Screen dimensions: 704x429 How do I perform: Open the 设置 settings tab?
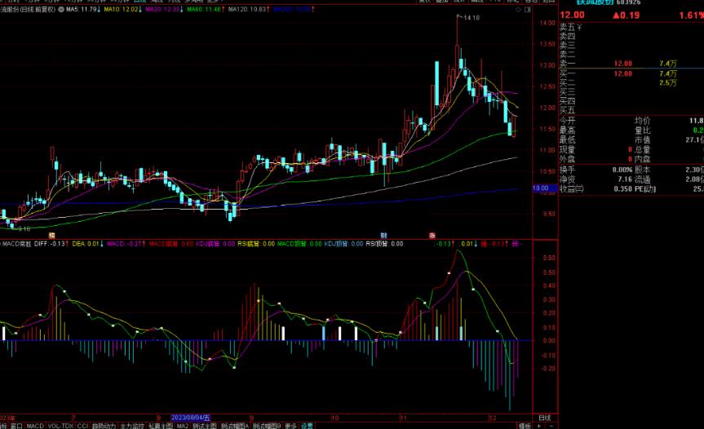307,426
